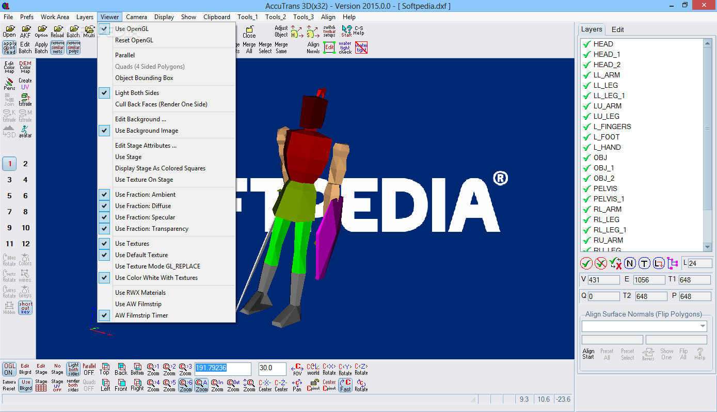
Task: Toggle Use Textures menu option
Action: click(166, 244)
